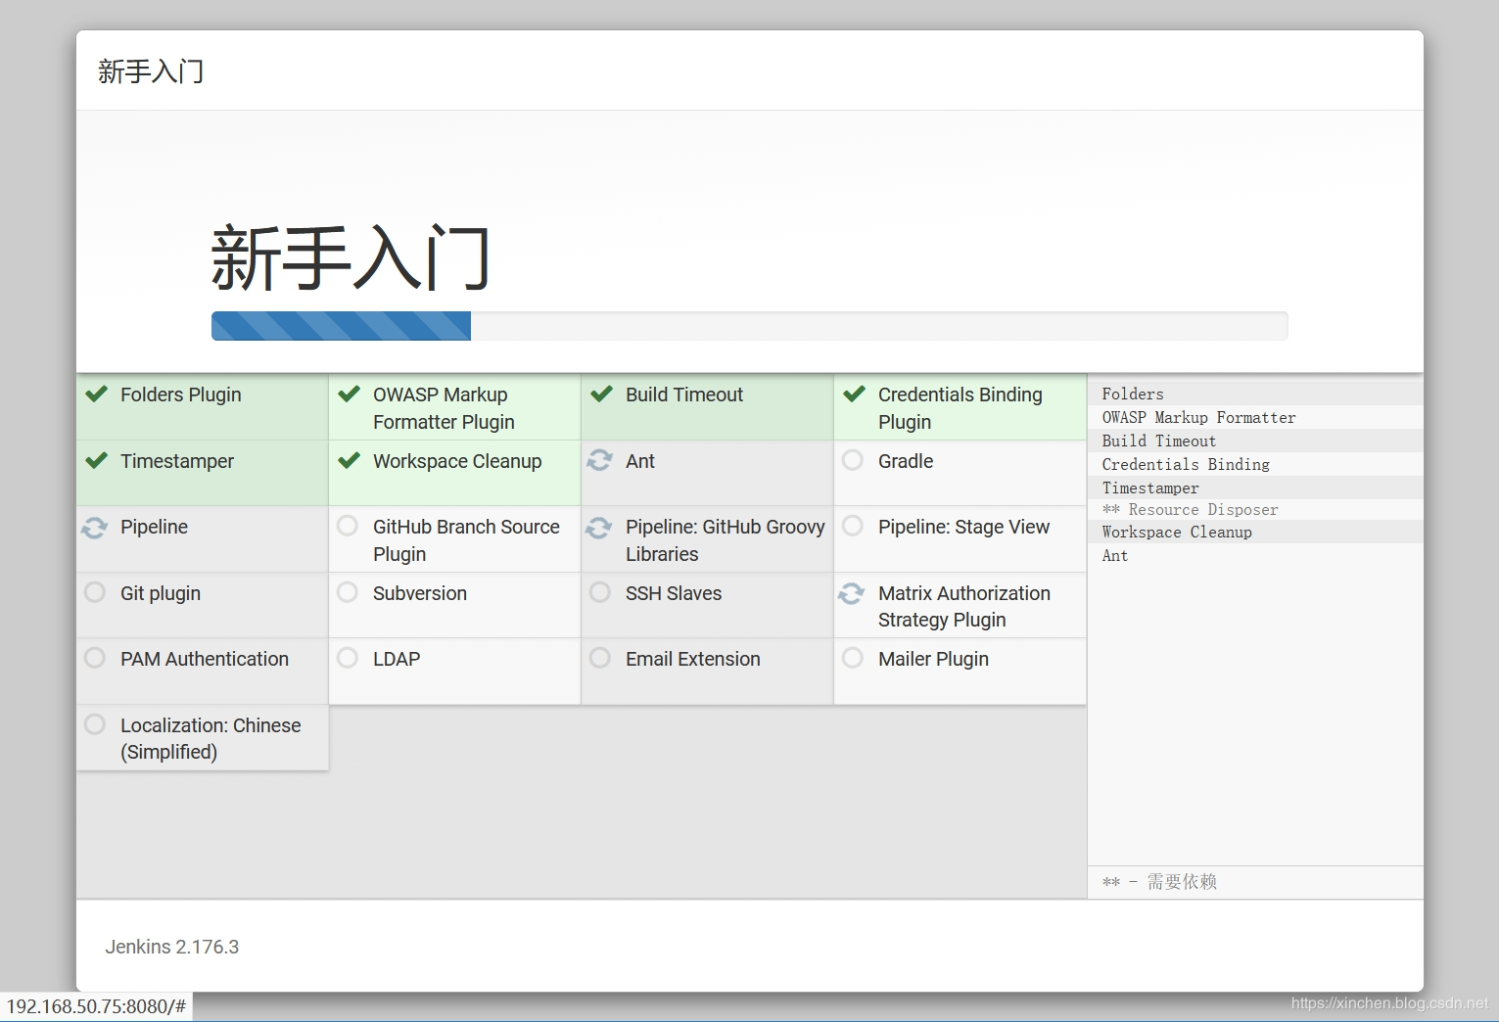This screenshot has width=1499, height=1022.
Task: Click the Pipeline: Stage View label
Action: coord(963,527)
